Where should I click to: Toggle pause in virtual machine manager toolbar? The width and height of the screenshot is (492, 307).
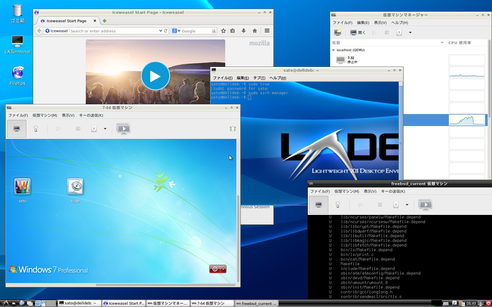click(387, 33)
